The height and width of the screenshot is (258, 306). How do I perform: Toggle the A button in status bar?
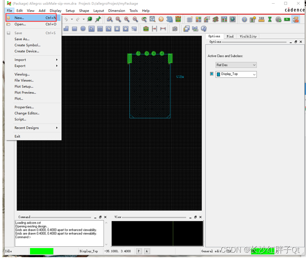[x=146, y=251]
